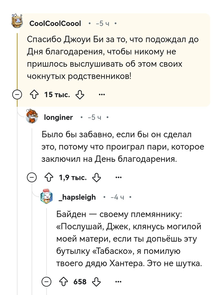This screenshot has width=220, height=295.
Task: Open more options for CoolCoolCoool comment
Action: point(102,95)
